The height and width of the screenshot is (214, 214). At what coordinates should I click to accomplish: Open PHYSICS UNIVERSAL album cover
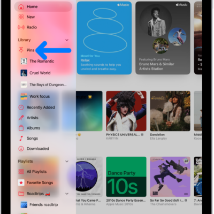[126, 111]
